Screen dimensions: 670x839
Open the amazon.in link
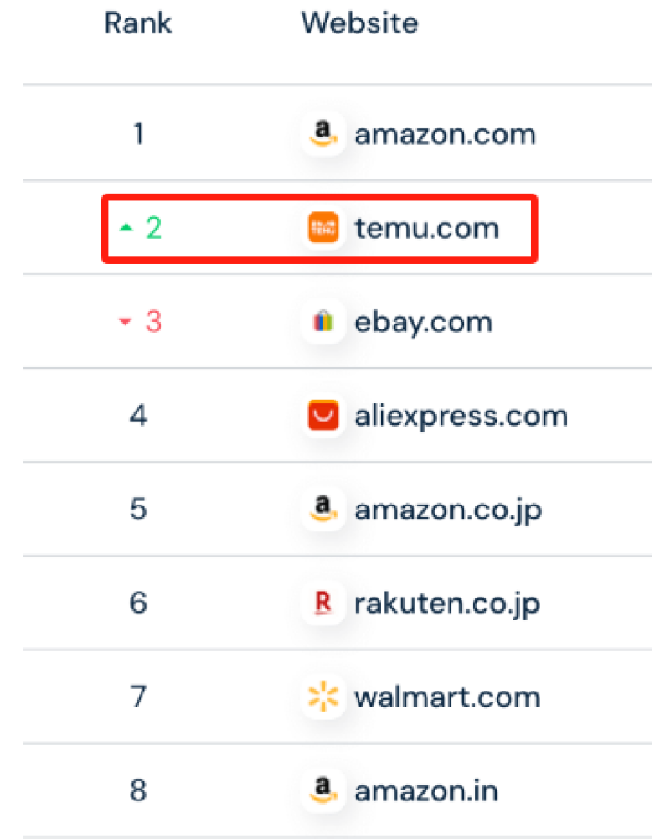click(x=426, y=791)
